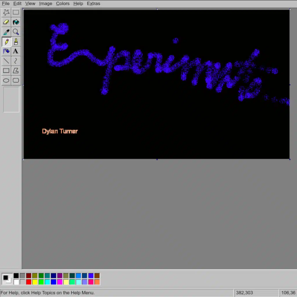This screenshot has height=297, width=297.
Task: Open the Colors menu
Action: point(63,3)
